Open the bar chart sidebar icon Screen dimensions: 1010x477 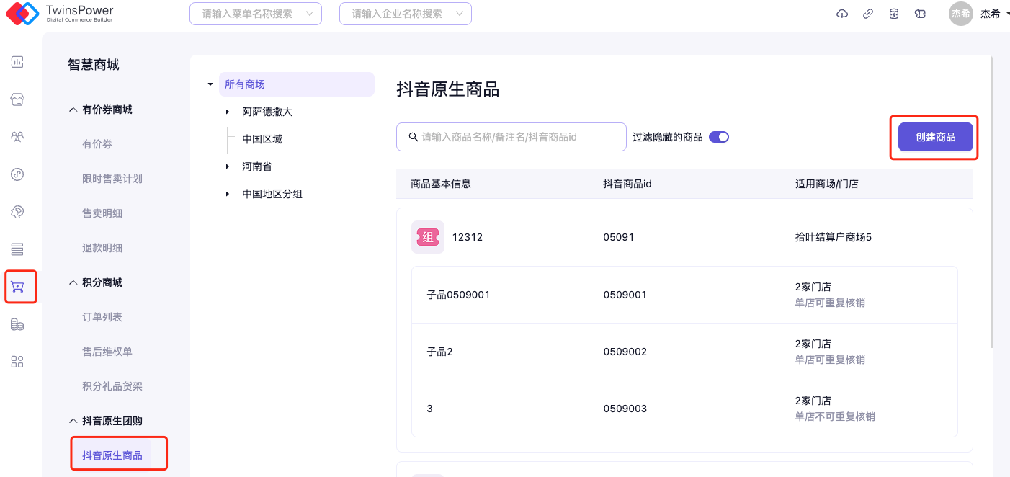17,62
